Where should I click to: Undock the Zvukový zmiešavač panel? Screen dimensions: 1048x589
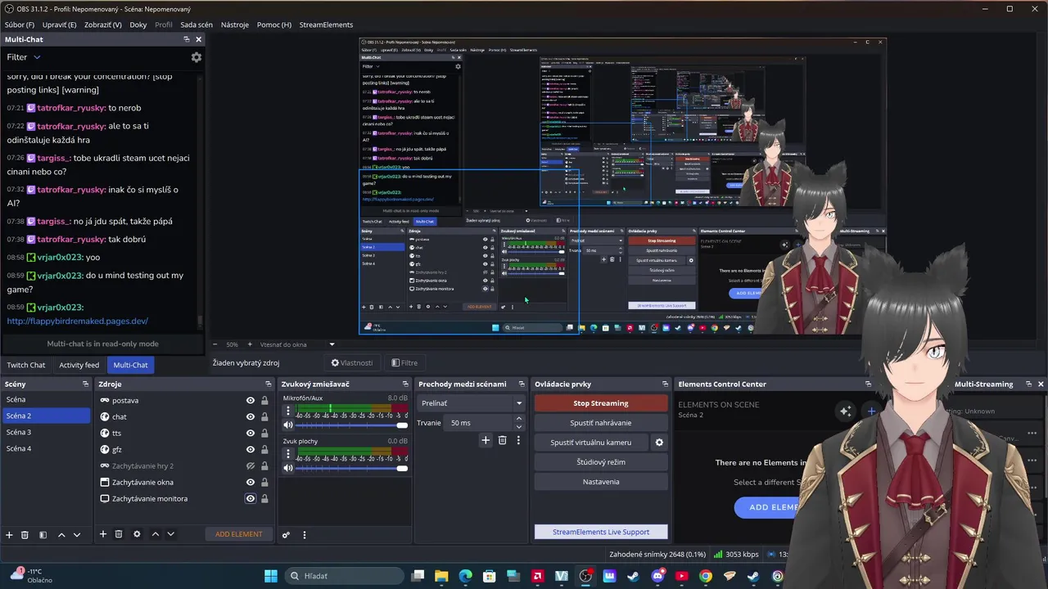pyautogui.click(x=404, y=384)
